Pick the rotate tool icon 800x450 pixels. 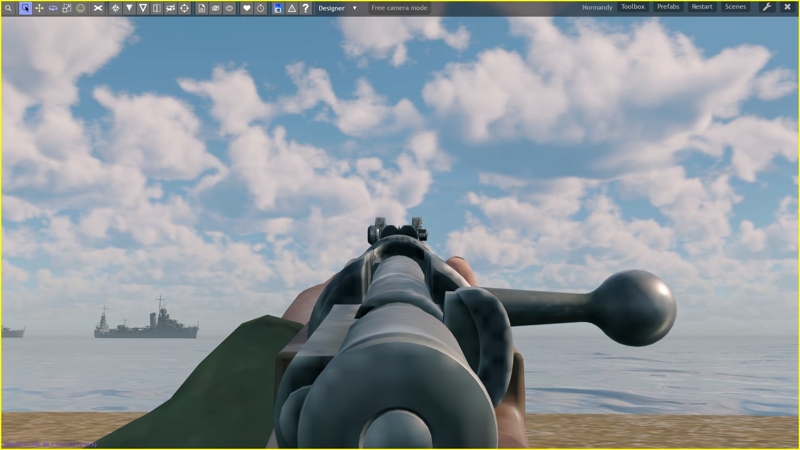pyautogui.click(x=53, y=8)
